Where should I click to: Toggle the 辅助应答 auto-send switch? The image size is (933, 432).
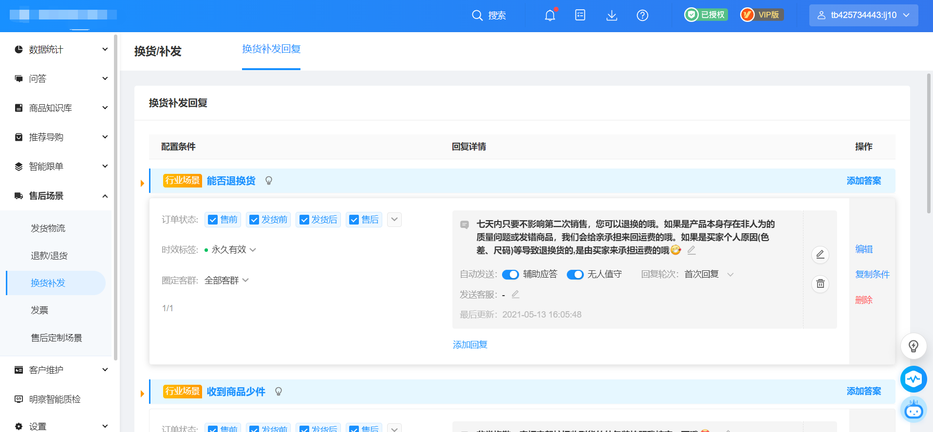[x=510, y=274]
